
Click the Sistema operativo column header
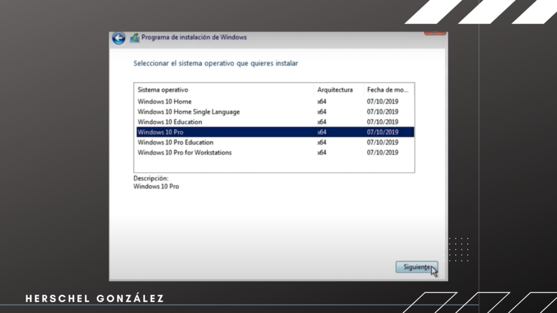pos(224,90)
